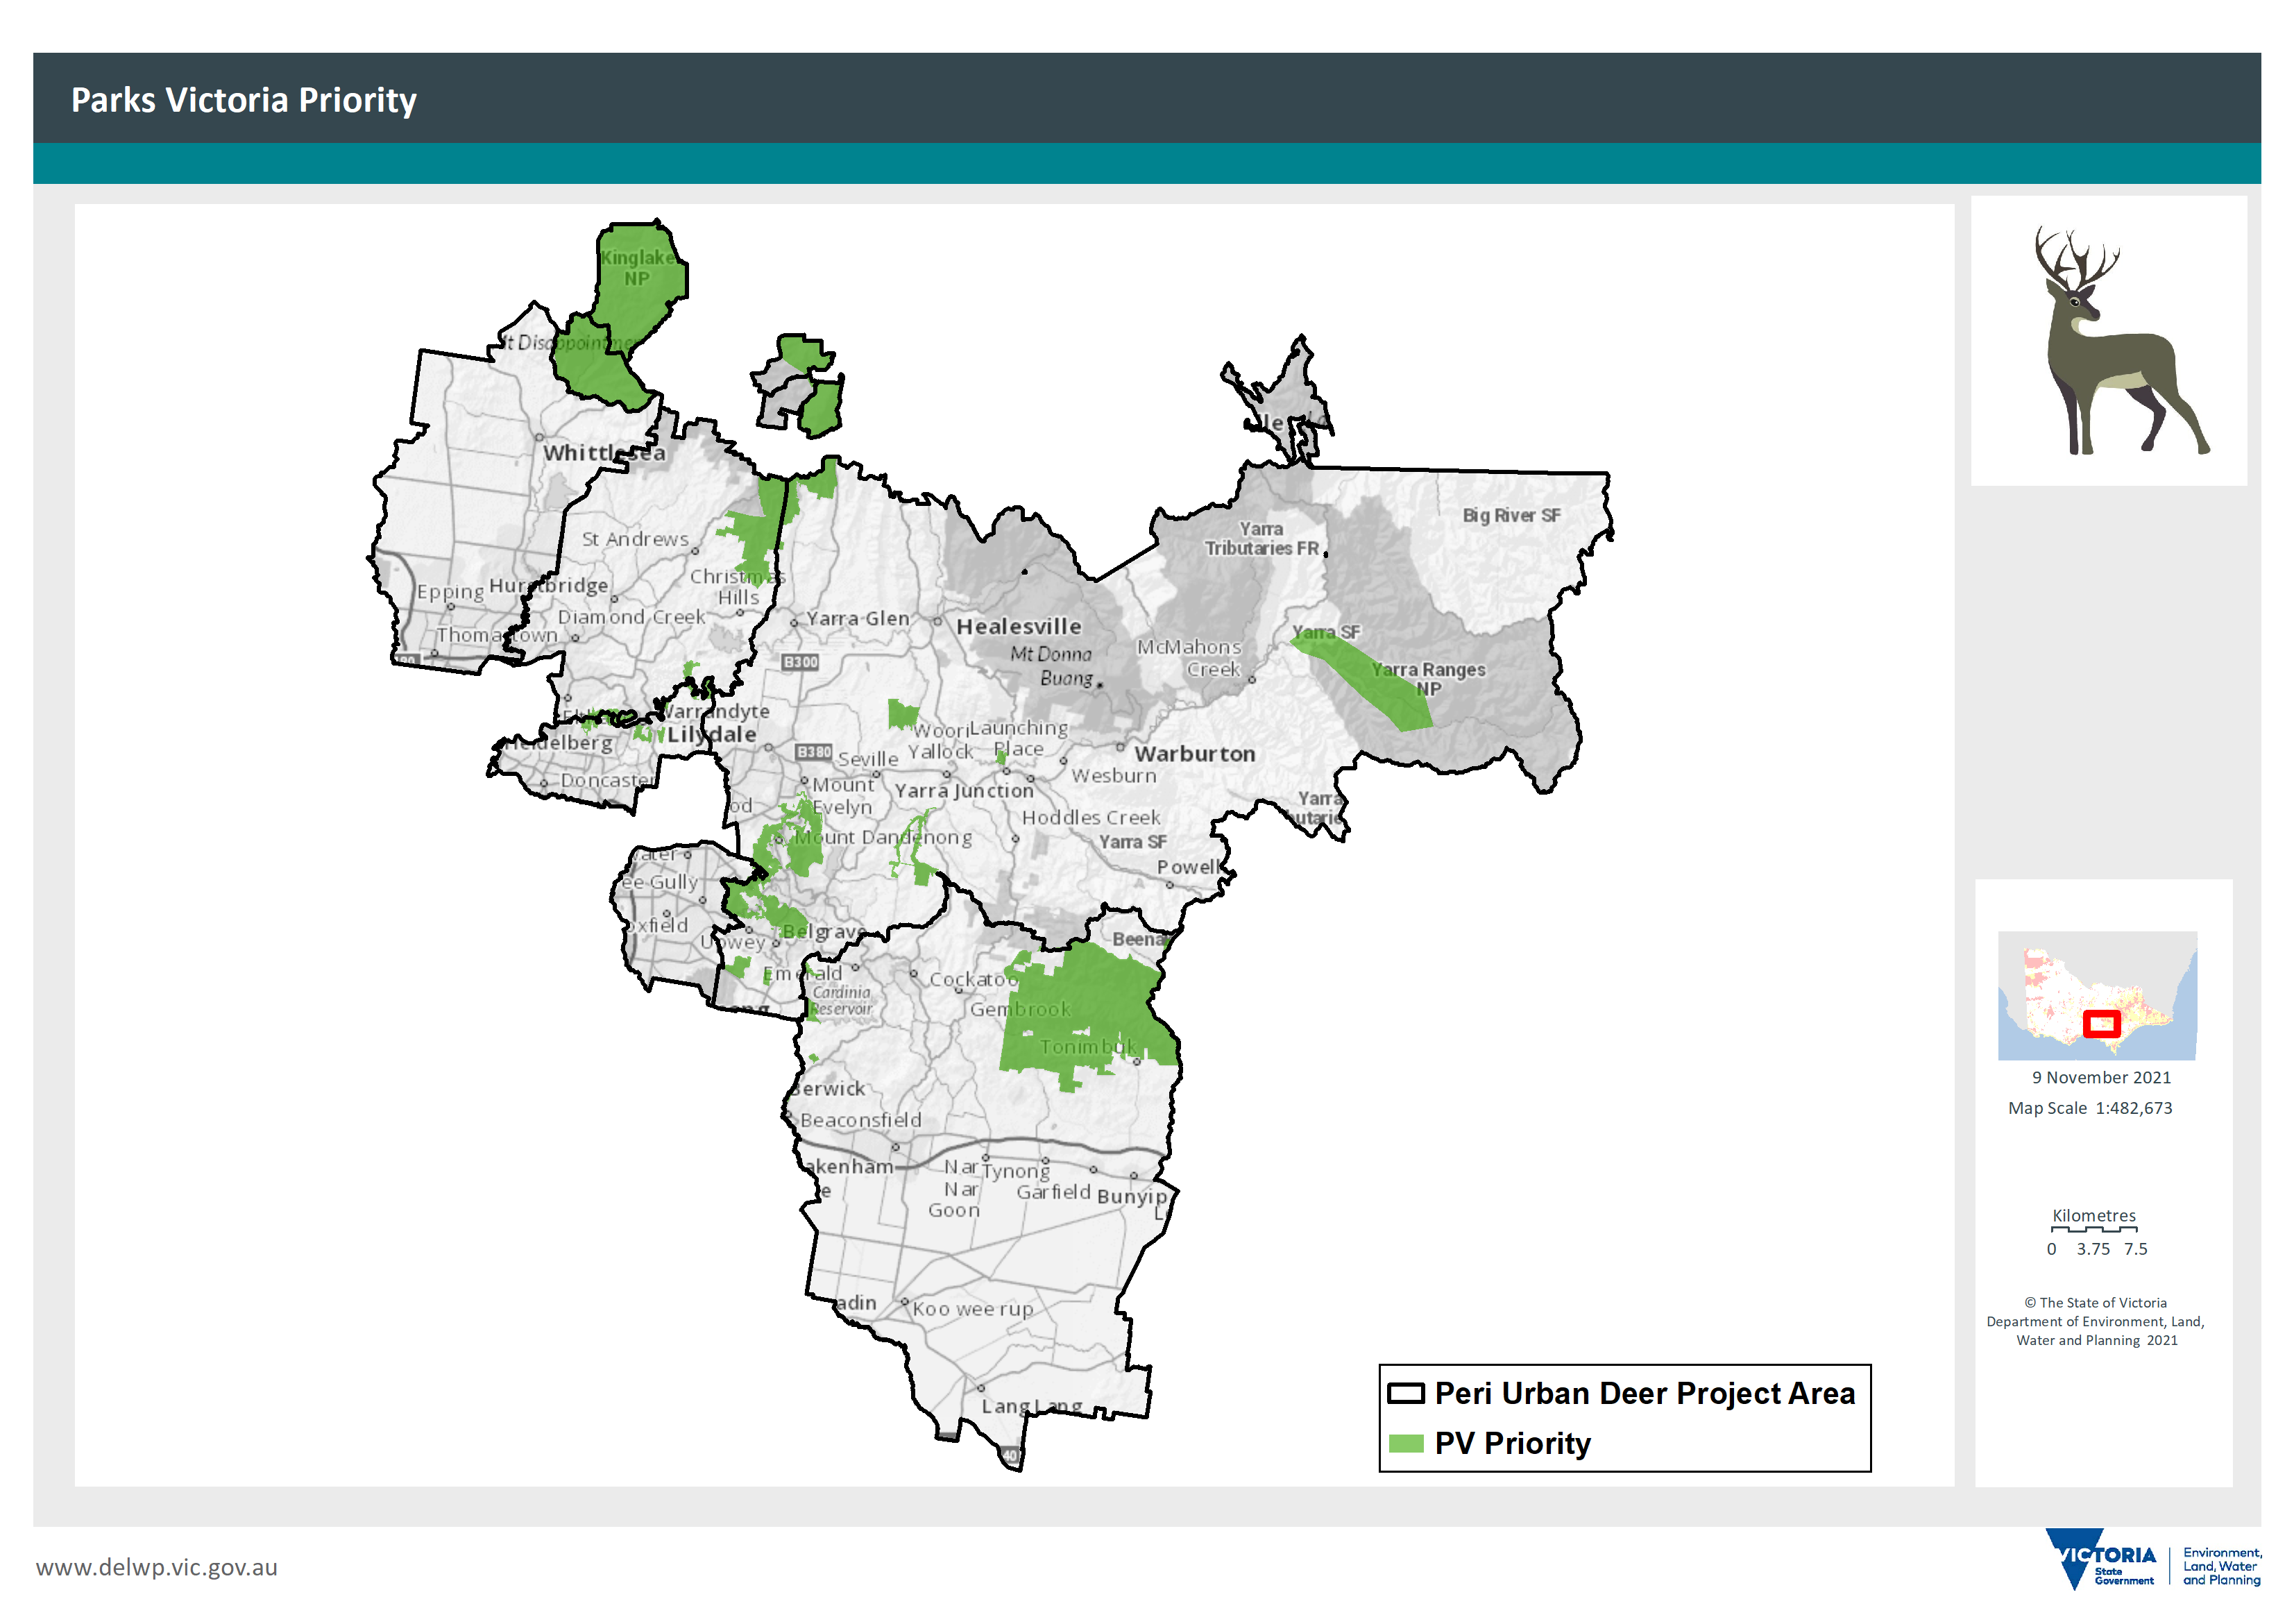The height and width of the screenshot is (1624, 2294).
Task: Click the 'Launching Place' map label
Action: tap(1019, 739)
